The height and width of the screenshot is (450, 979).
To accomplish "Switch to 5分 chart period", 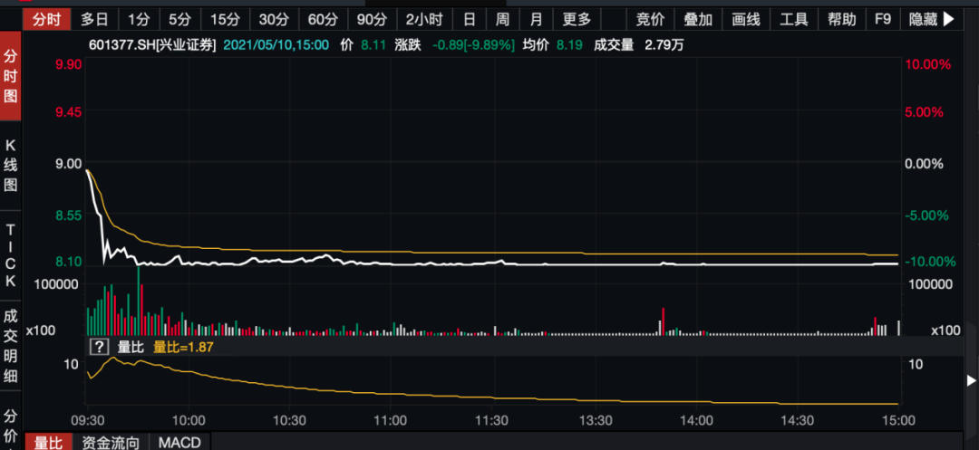I will click(x=179, y=19).
